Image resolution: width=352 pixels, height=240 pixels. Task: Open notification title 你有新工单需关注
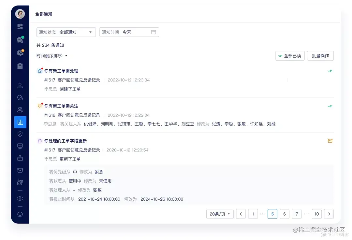(x=61, y=106)
